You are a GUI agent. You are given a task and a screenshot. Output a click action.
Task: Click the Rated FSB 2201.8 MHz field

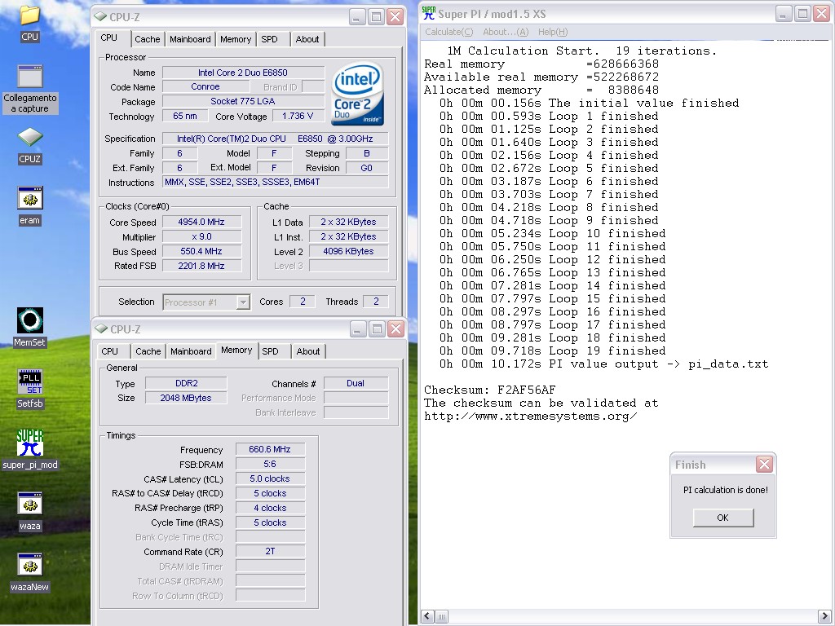pyautogui.click(x=201, y=266)
